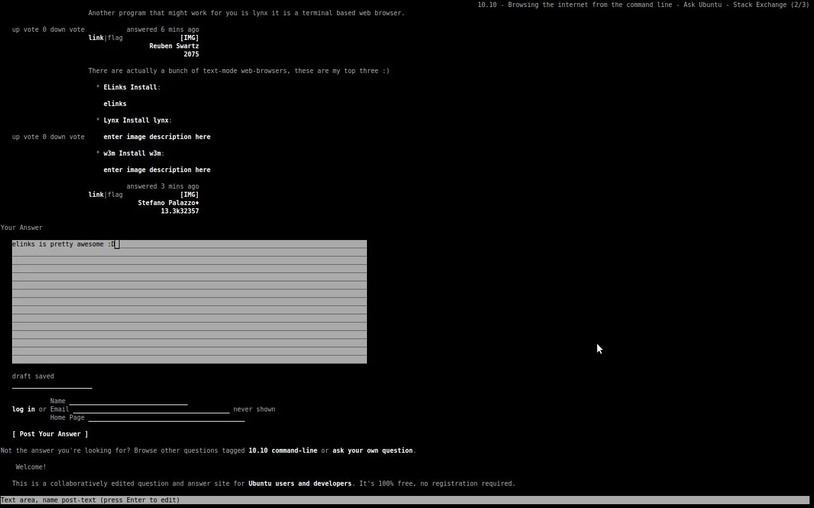Focus the answer text area containing 'elinks is pretty awesome'
This screenshot has width=814, height=508.
click(190, 302)
